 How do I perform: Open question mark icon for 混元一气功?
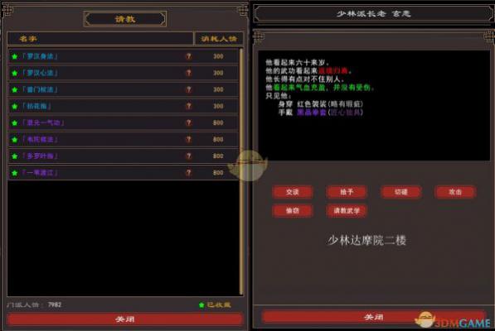188,122
